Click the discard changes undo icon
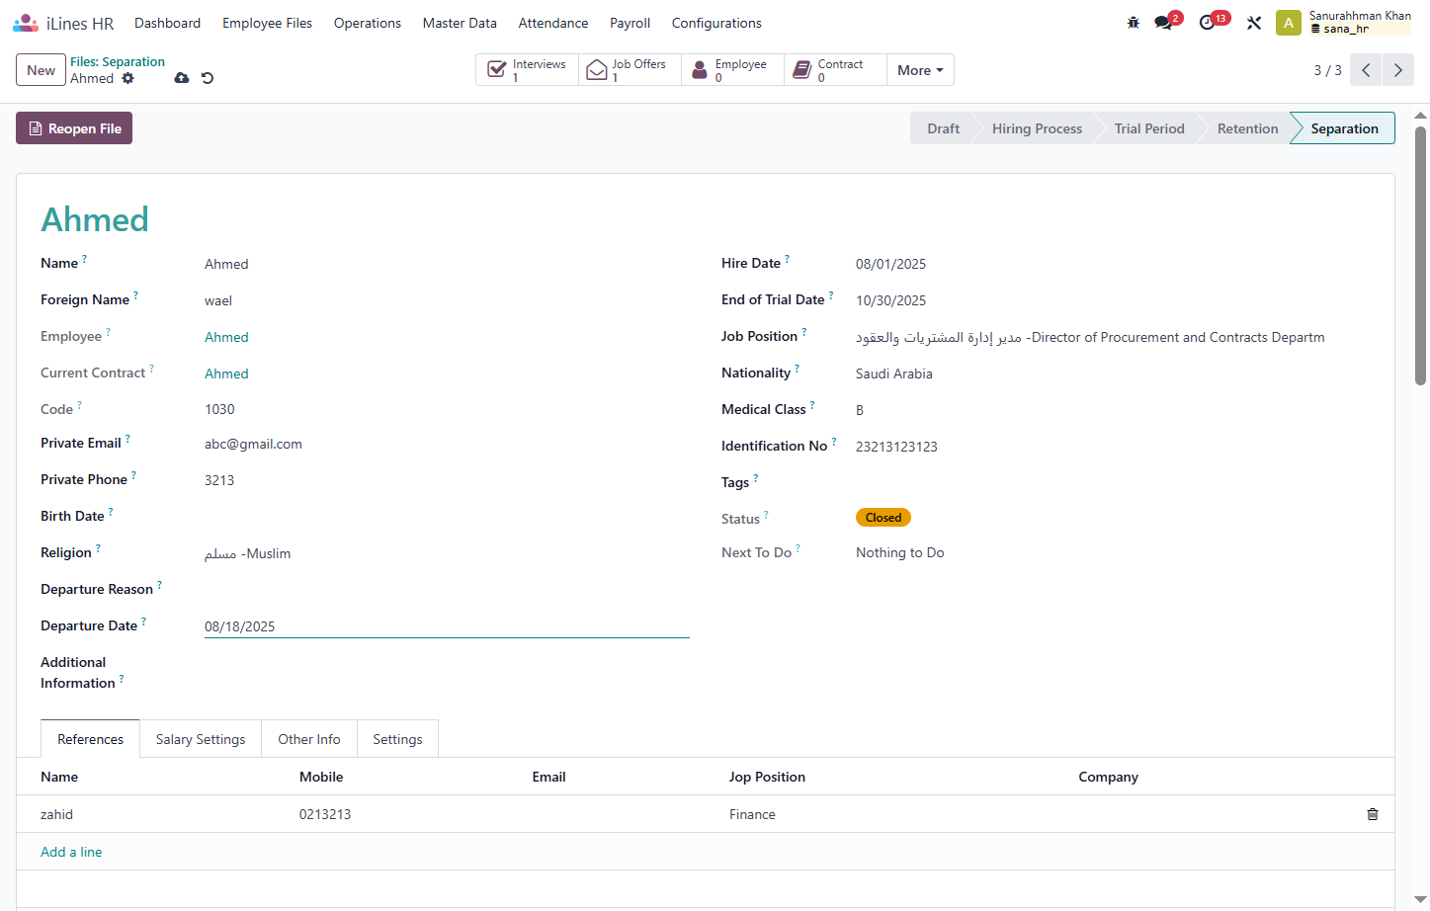The width and height of the screenshot is (1430, 911). (208, 78)
